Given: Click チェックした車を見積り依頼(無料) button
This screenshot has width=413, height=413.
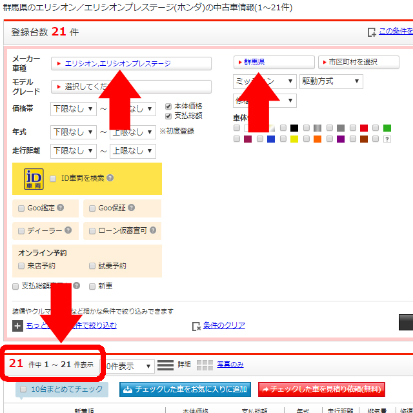Looking at the screenshot, I should click(x=321, y=389).
